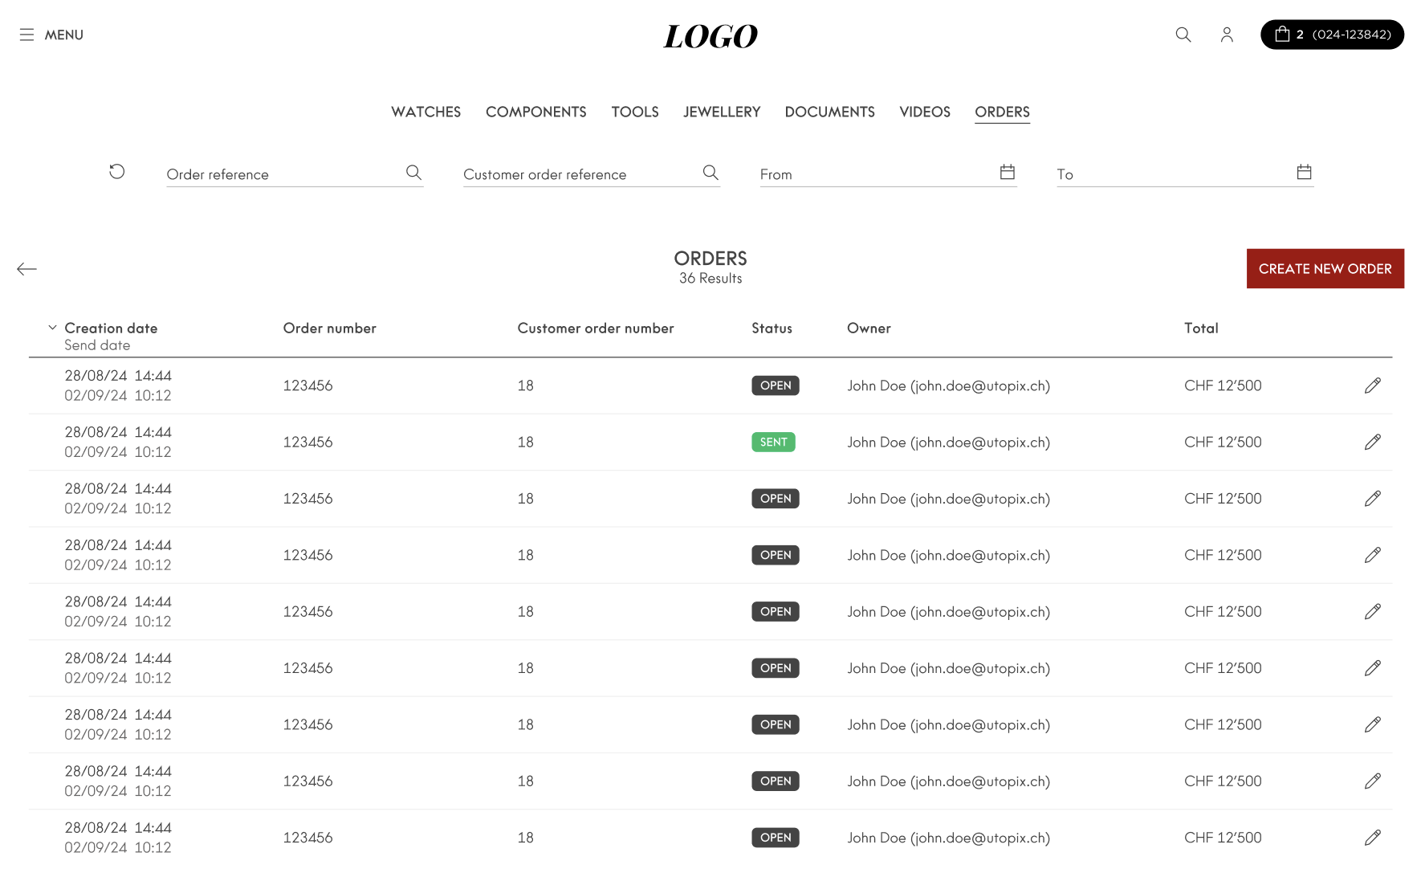Screen dimensions: 1421x885
Task: Click the Send date sub-header label
Action: 97,345
